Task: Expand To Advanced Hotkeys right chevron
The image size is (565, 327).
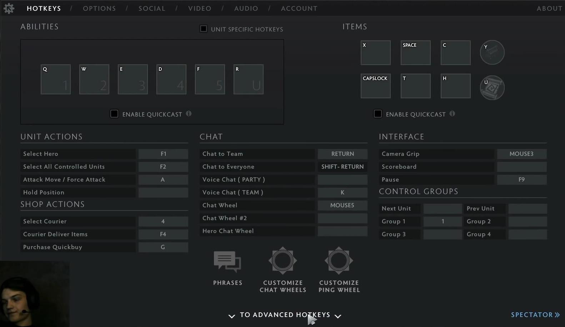Action: (x=338, y=316)
